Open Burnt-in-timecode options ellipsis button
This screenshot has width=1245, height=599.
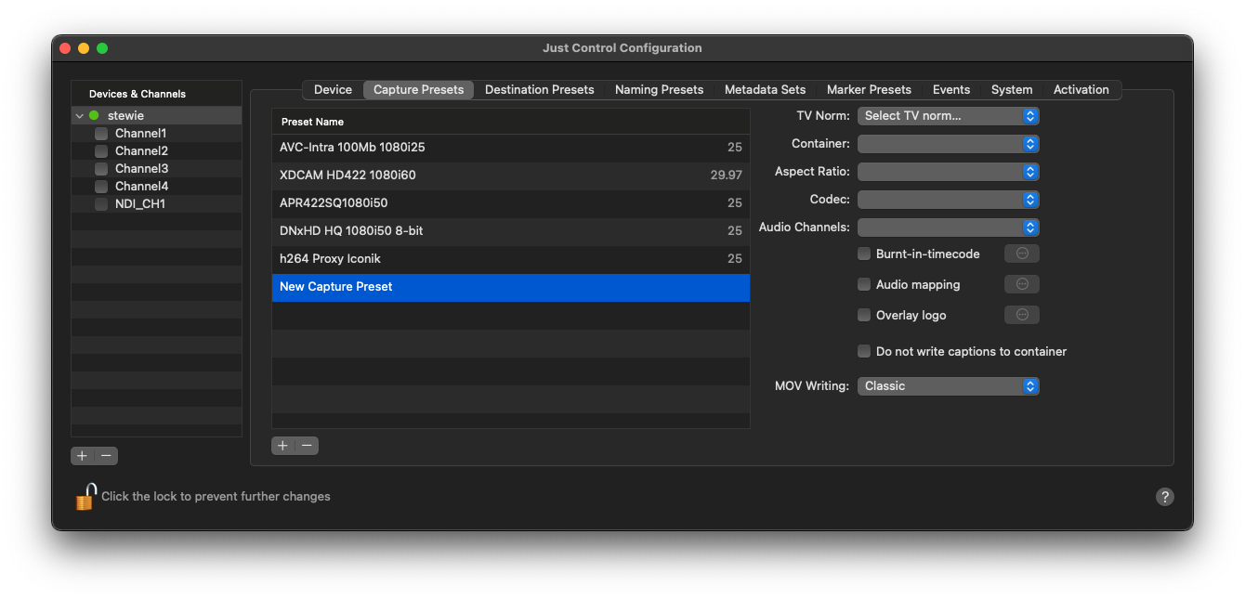coord(1022,254)
